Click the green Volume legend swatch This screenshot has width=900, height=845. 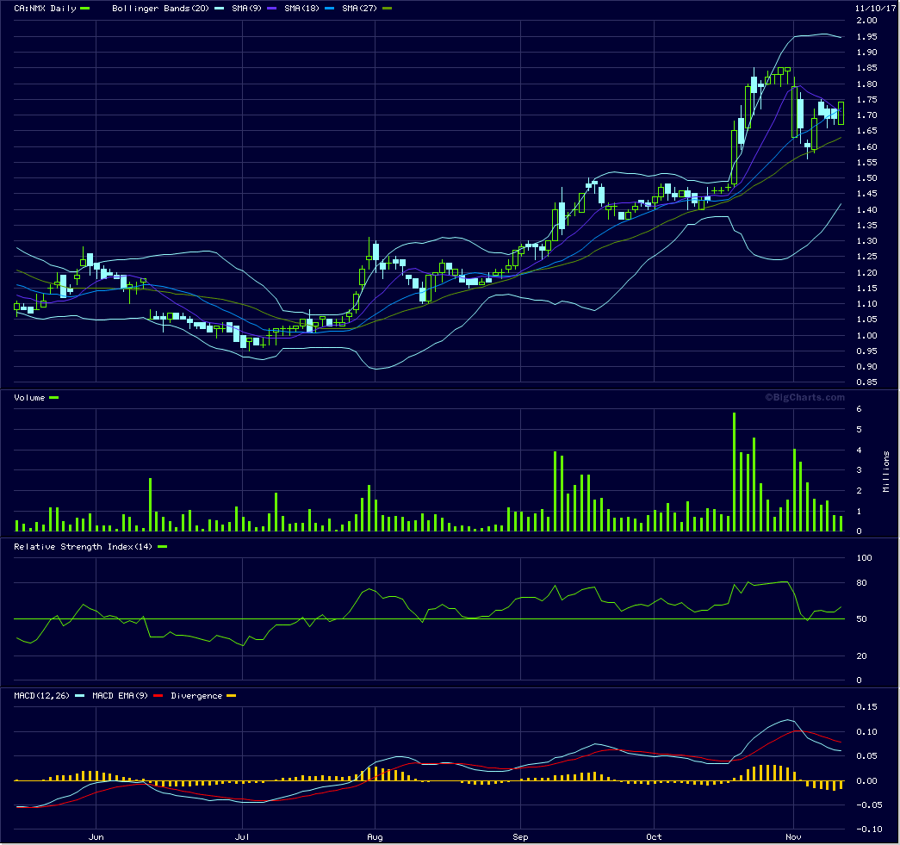coord(54,397)
